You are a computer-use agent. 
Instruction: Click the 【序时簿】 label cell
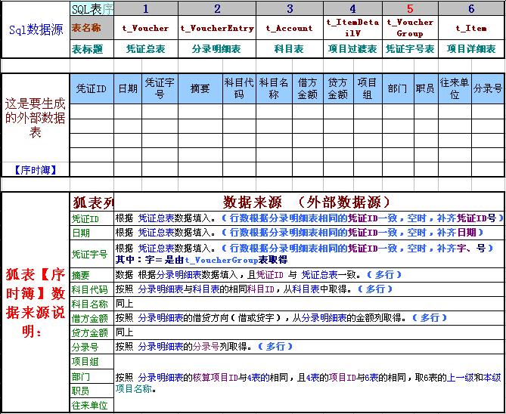tap(36, 170)
